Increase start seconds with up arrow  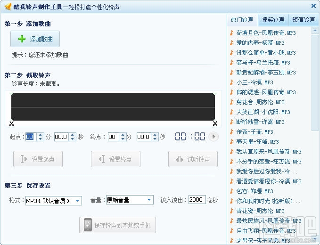coord(73,135)
